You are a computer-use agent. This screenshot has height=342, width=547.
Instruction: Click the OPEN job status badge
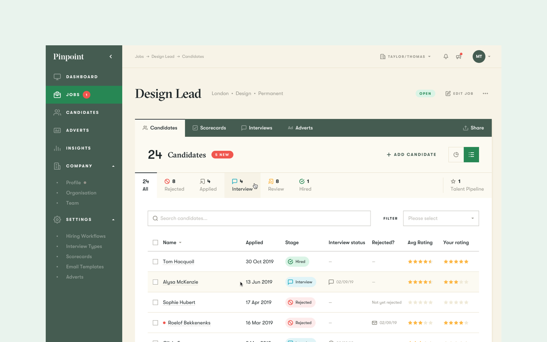425,94
